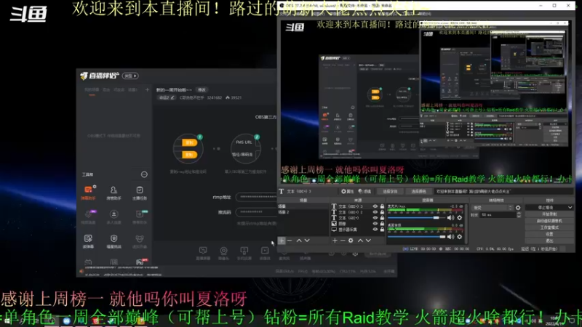
Task: Click lower orange 复制 copy button
Action: (189, 155)
